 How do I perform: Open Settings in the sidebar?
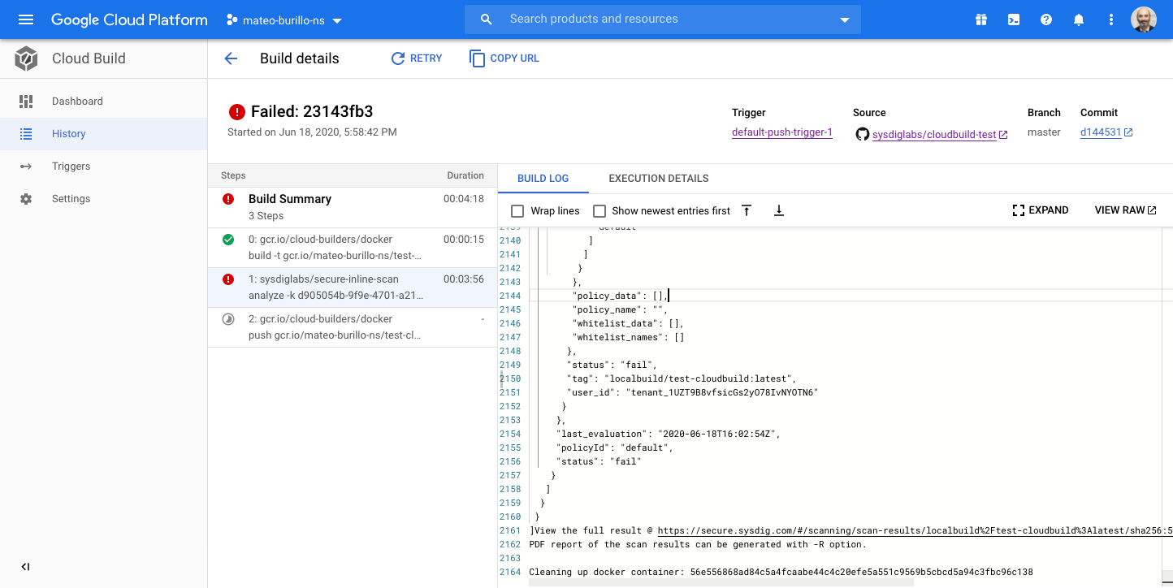(103, 199)
